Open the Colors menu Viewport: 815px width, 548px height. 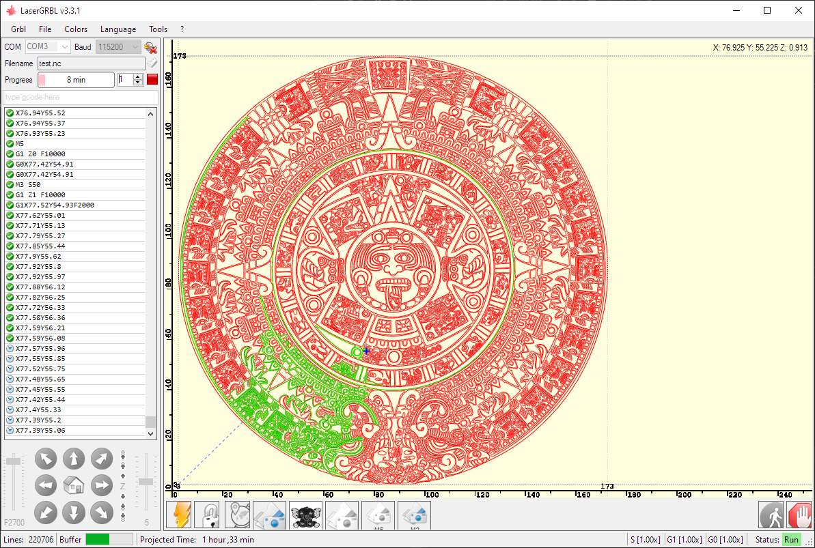point(76,29)
